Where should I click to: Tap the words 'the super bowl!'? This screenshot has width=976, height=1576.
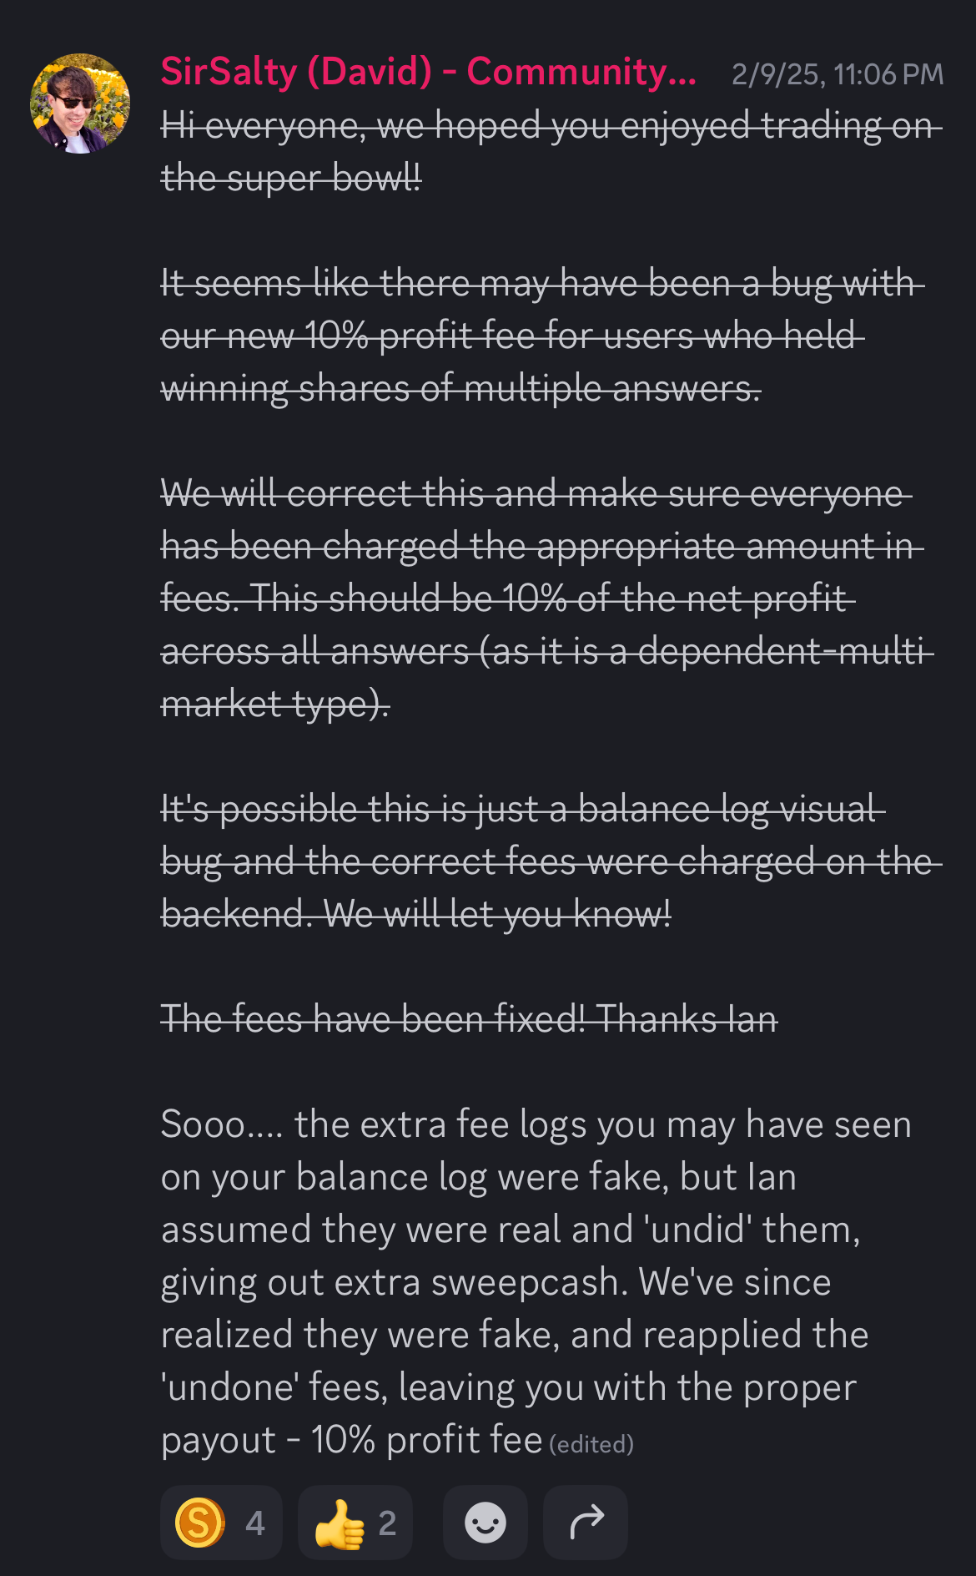(291, 178)
